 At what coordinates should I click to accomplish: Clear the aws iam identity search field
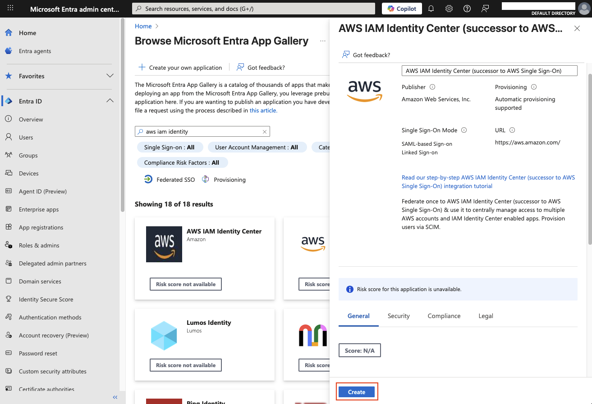coord(264,131)
